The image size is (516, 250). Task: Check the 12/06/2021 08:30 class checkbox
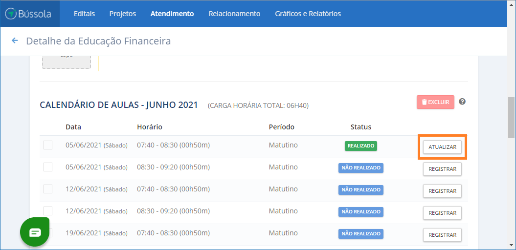point(48,210)
